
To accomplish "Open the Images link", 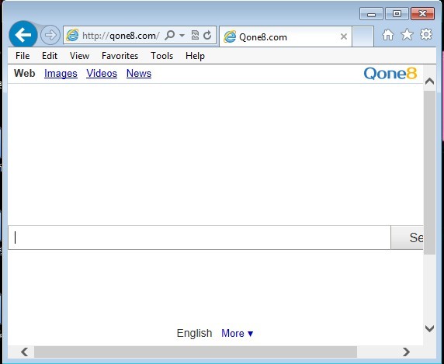I will [61, 74].
